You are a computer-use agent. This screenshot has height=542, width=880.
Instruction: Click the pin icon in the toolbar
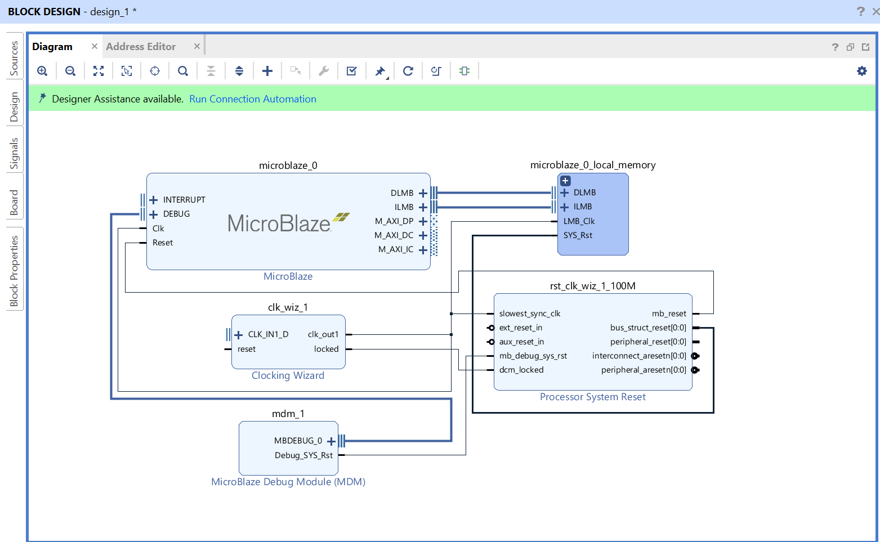coord(380,71)
